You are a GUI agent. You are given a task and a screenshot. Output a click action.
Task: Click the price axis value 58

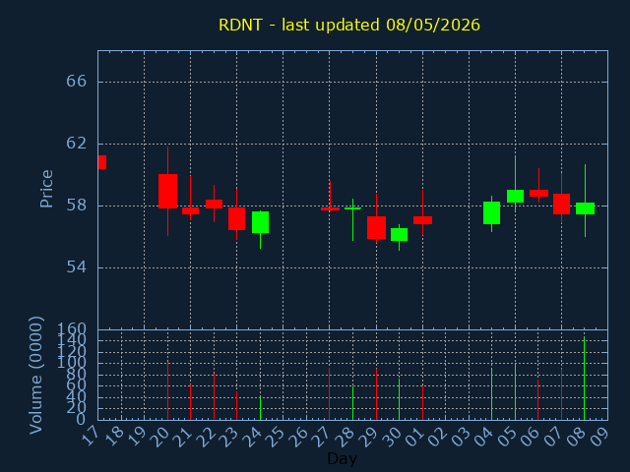[x=77, y=206]
